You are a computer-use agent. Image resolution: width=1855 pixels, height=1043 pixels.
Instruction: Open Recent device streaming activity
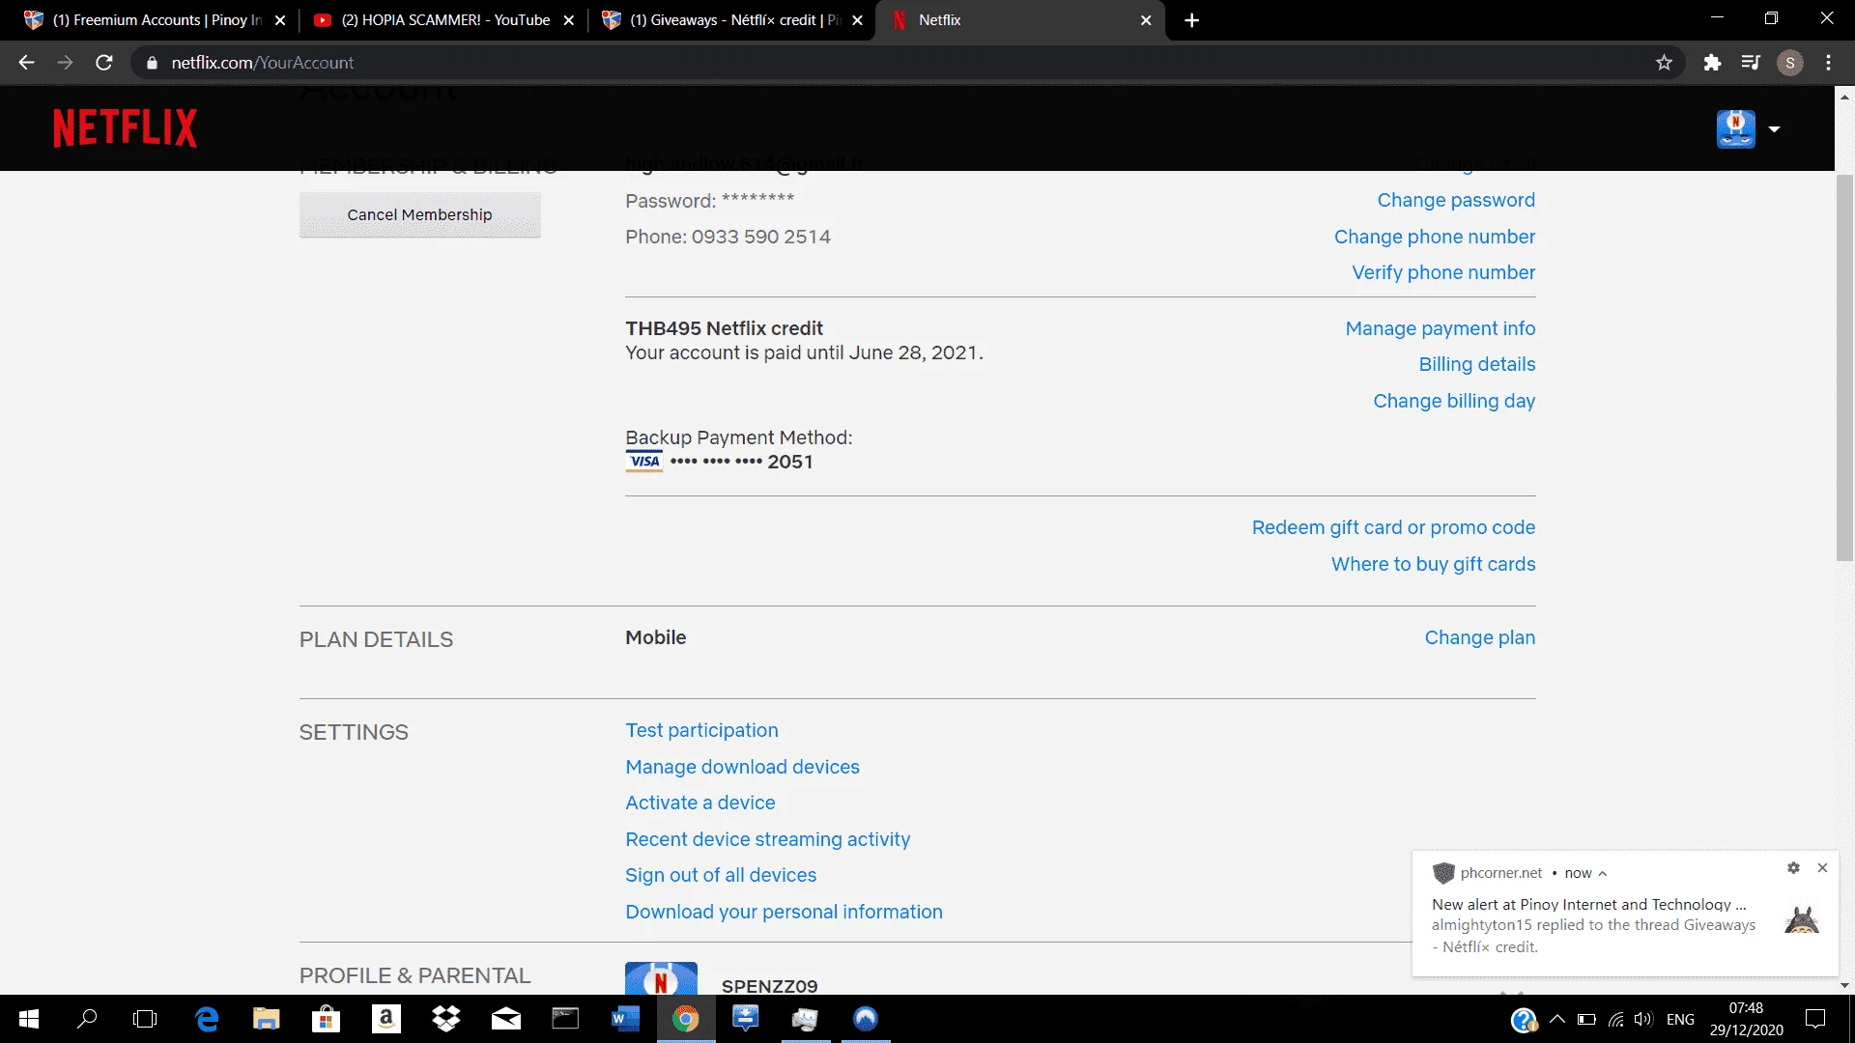click(x=767, y=839)
